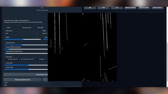Screen dimensions: 168x94
Task: Adjust the Canvas Width slider
Action: click(26, 65)
